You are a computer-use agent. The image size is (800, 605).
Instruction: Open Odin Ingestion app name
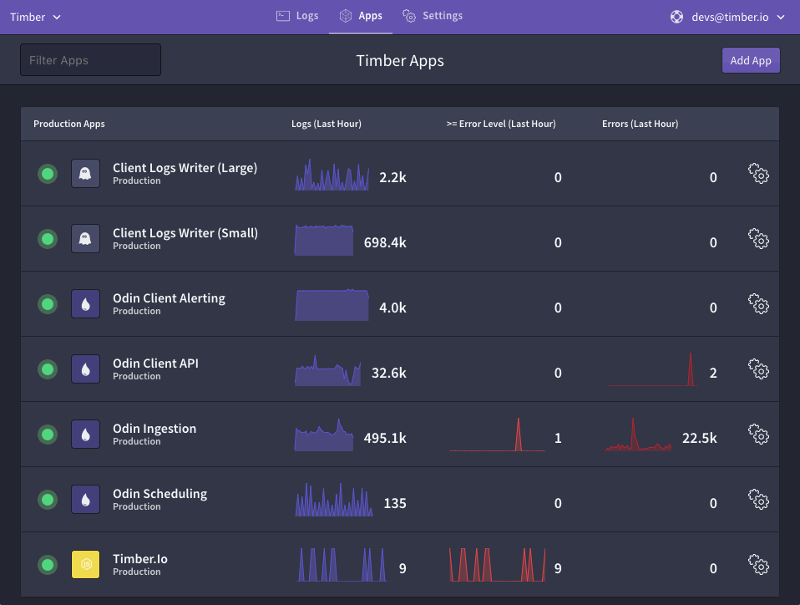coord(154,429)
